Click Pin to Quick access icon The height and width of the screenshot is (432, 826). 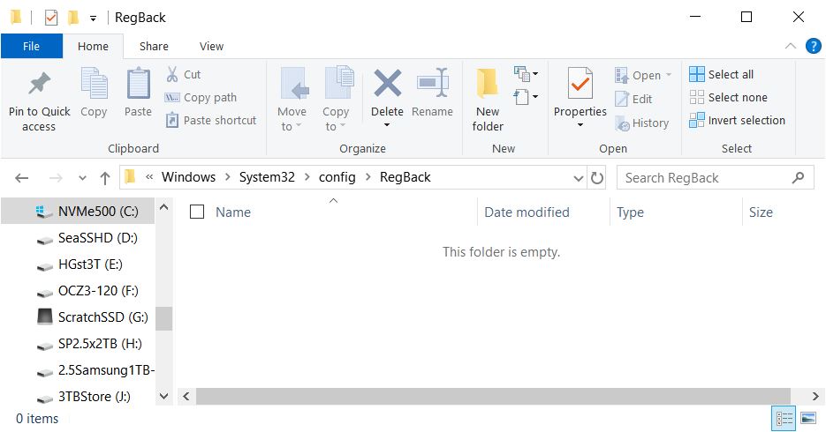[39, 84]
